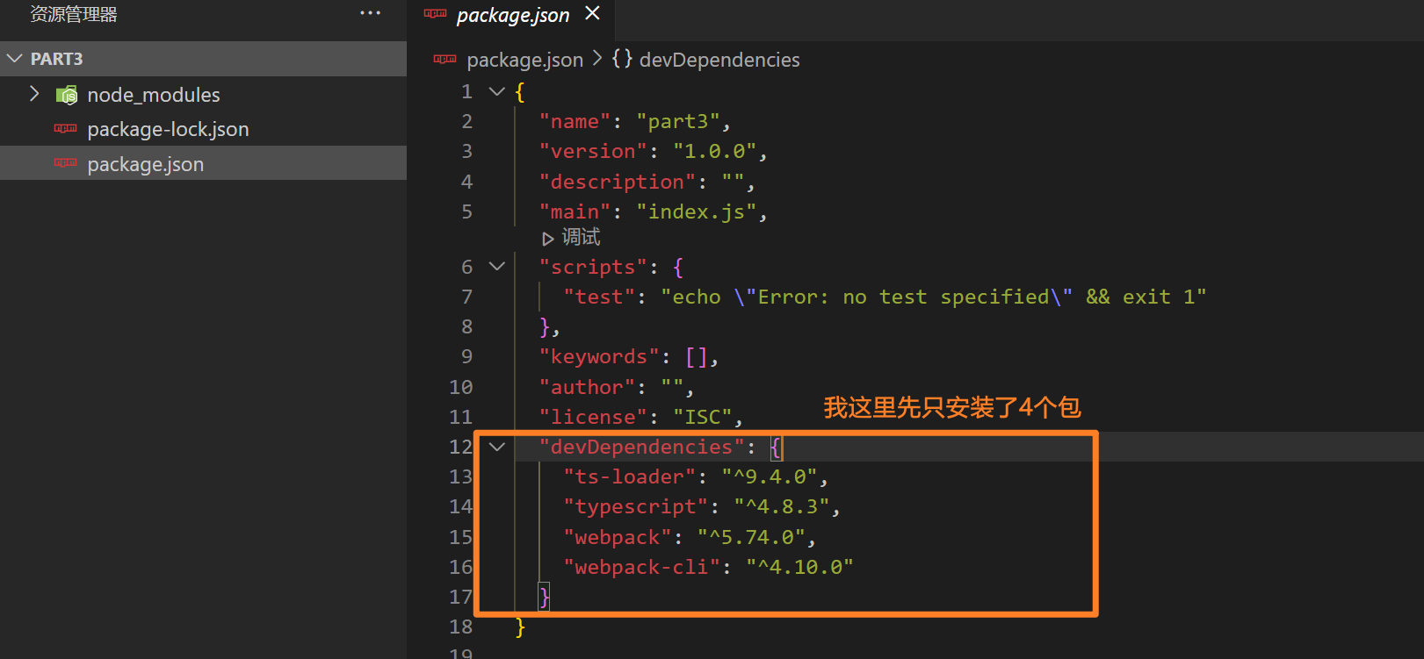Viewport: 1424px width, 659px height.
Task: Fold the scripts block at line 6
Action: coord(497,267)
